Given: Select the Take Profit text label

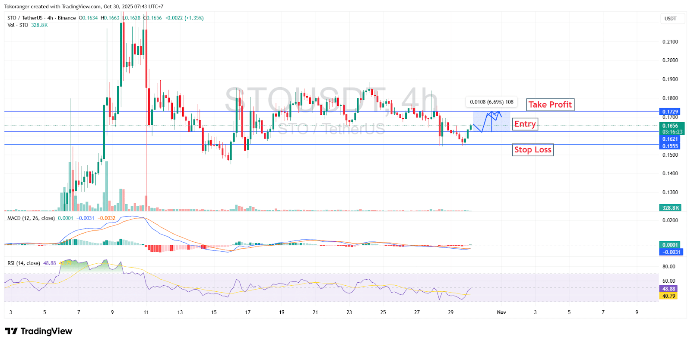Looking at the screenshot, I should [550, 104].
